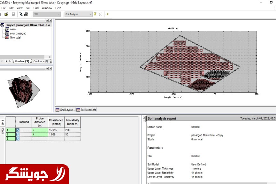The width and height of the screenshot is (276, 184).
Task: Click the X cancel icon beside lightning bolt
Action: (x=100, y=14)
